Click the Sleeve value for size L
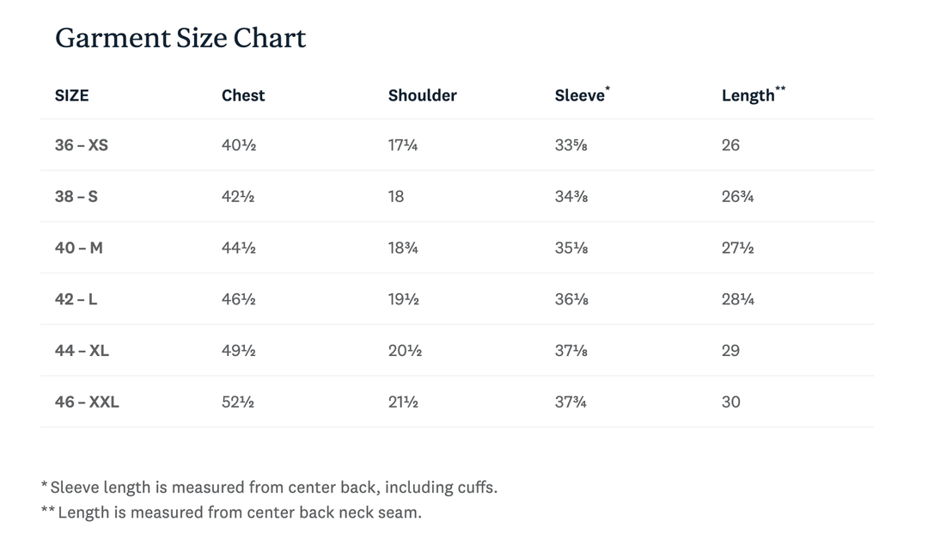 tap(571, 299)
